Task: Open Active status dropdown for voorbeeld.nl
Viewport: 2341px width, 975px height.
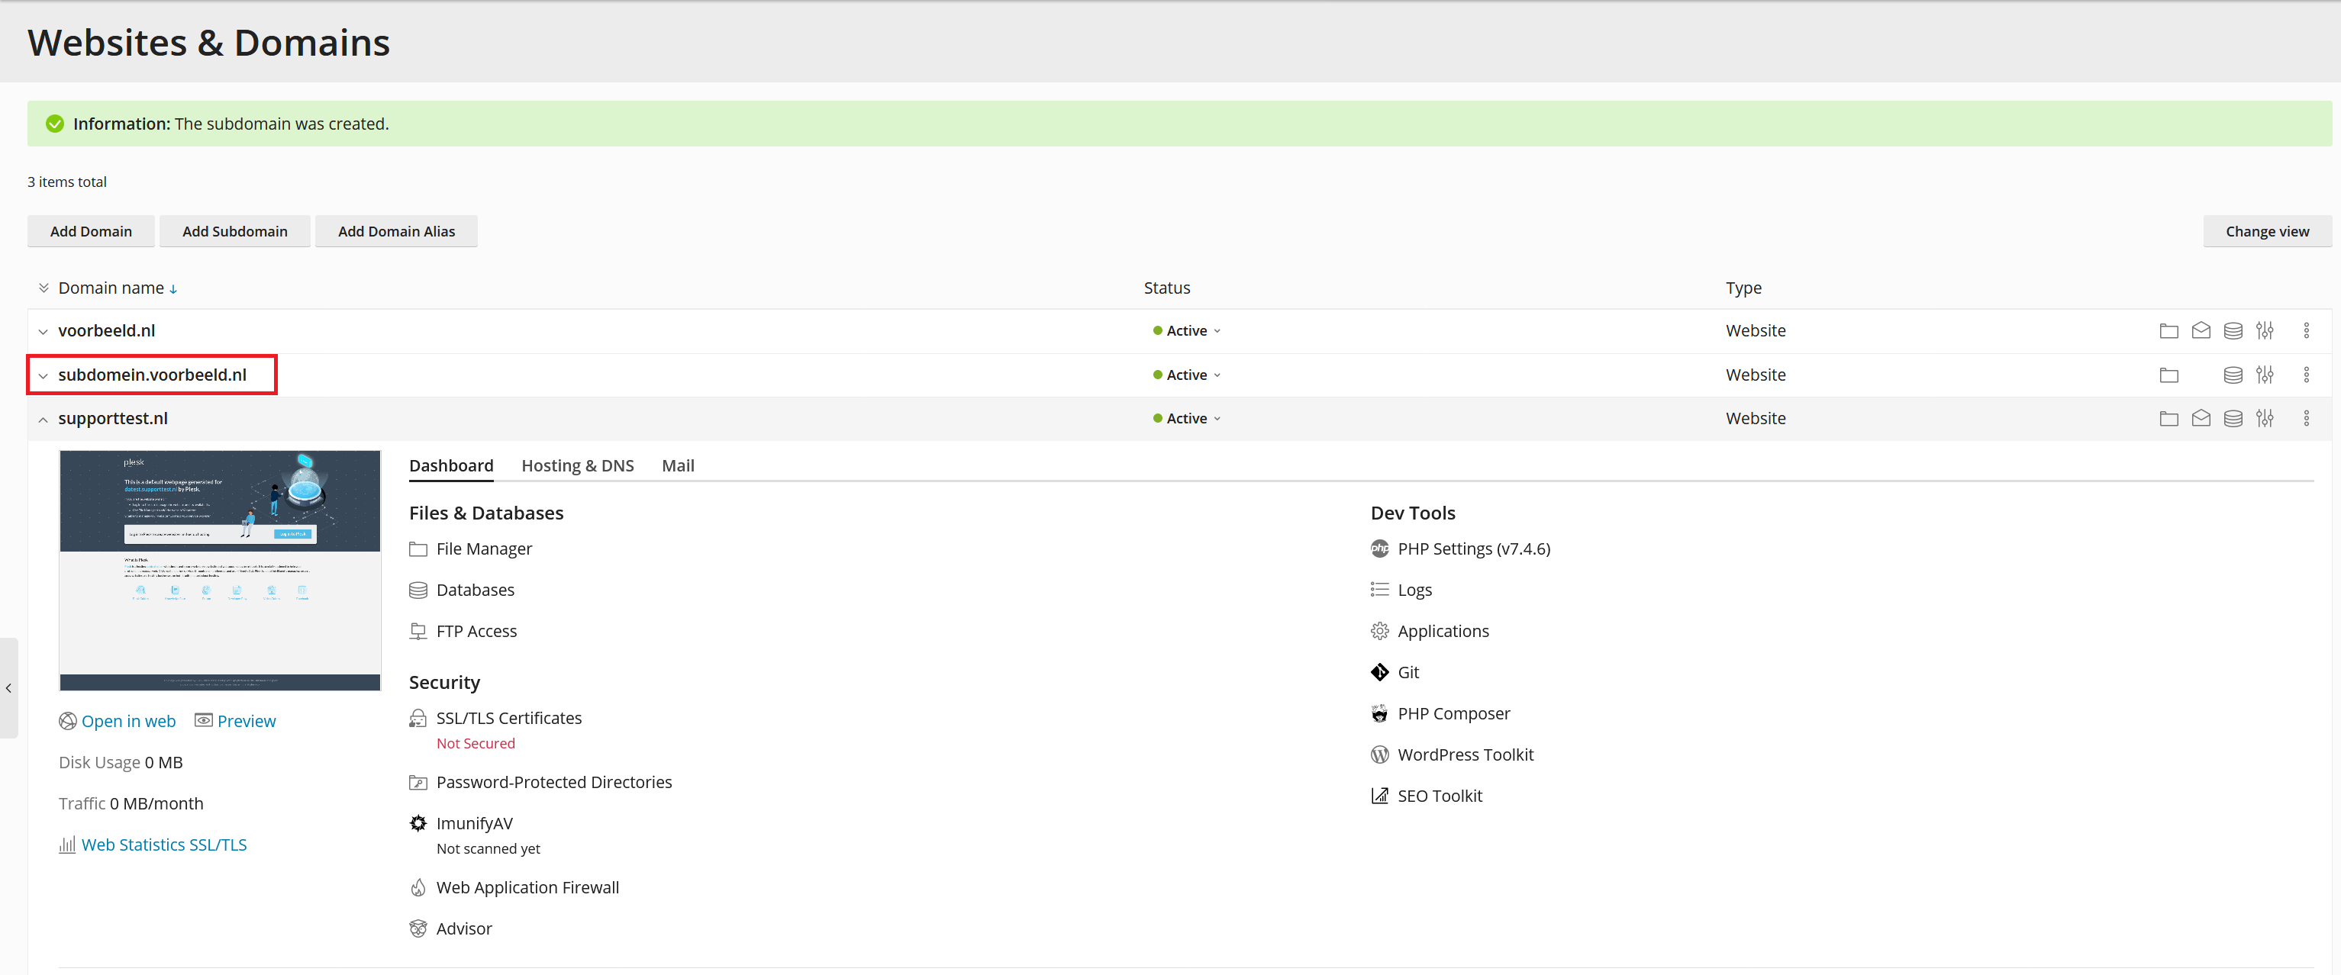Action: pyautogui.click(x=1186, y=331)
